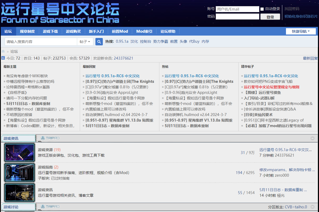Image resolution: width=319 pixels, height=212 pixels.
Task: Collapse the 游戏讨论 section with minus icon
Action: 313,207
